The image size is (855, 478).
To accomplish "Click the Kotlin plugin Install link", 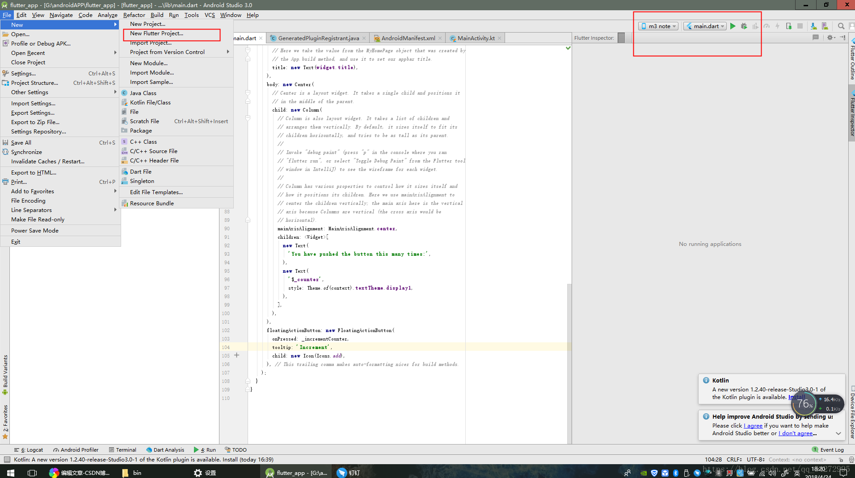I will tap(796, 397).
